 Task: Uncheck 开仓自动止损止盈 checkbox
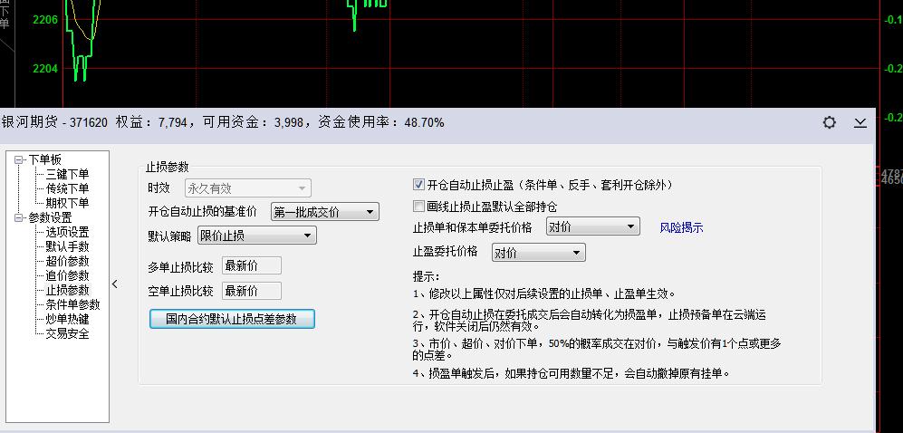418,184
